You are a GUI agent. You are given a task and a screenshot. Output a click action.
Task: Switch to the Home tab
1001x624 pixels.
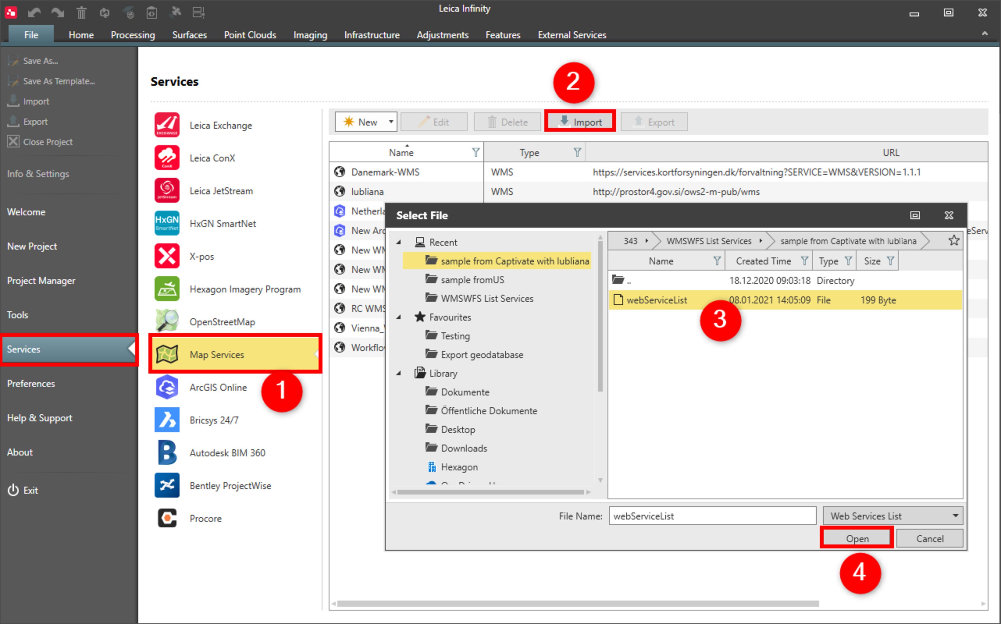[x=81, y=35]
